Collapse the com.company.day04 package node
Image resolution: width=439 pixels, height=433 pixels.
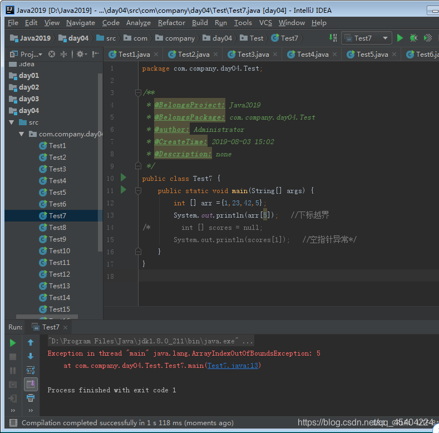pyautogui.click(x=22, y=134)
